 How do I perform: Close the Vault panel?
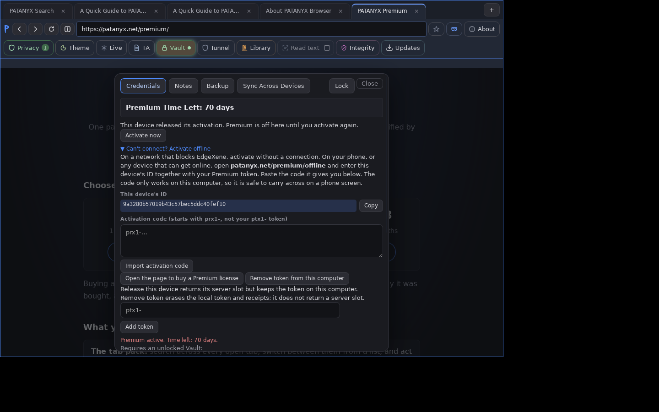[x=369, y=83]
